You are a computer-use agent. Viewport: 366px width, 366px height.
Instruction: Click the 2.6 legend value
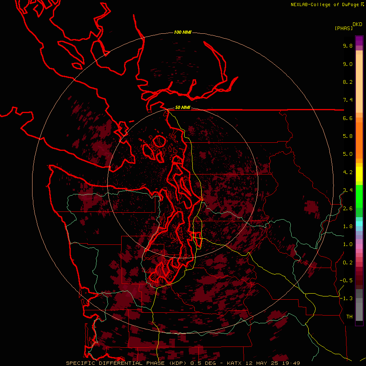[348, 209]
